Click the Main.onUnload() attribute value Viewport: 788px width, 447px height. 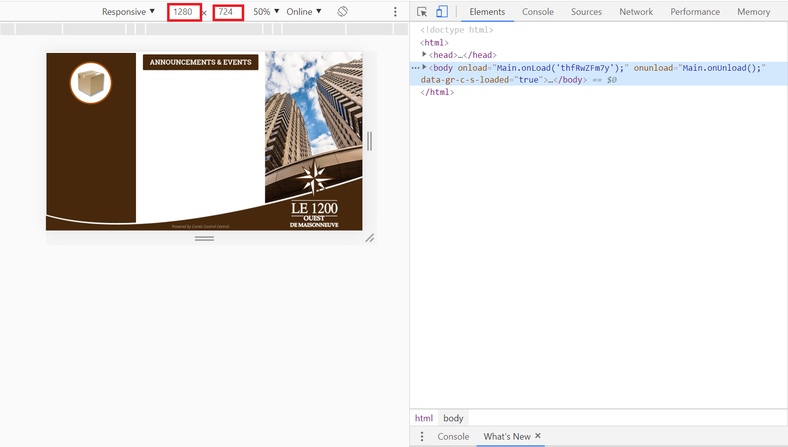[722, 68]
